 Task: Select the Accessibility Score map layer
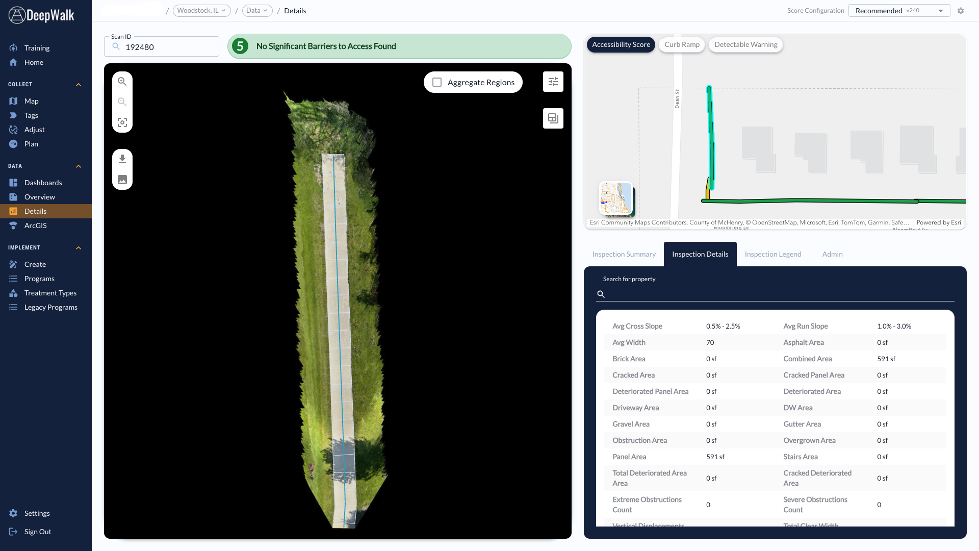pos(621,45)
